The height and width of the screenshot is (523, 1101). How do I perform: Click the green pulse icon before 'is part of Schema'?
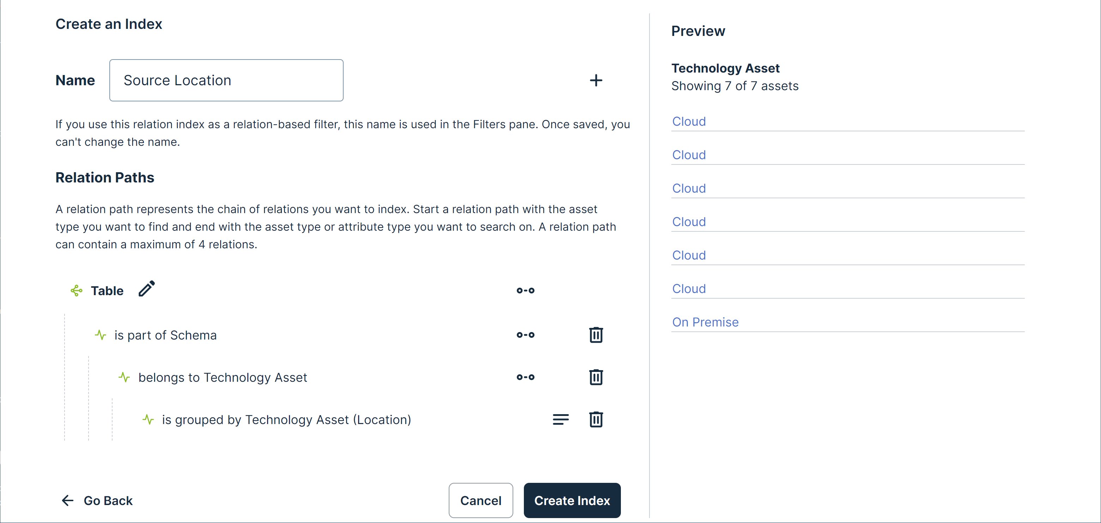point(101,335)
